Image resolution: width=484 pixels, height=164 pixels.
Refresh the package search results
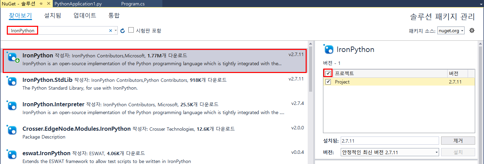pos(123,31)
